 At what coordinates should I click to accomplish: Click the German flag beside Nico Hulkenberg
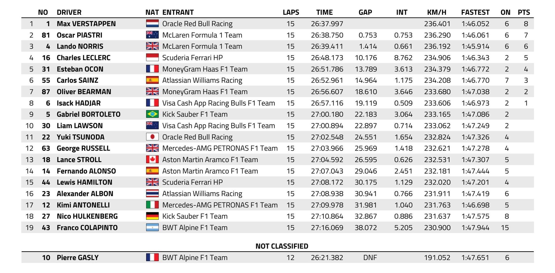[x=152, y=216]
